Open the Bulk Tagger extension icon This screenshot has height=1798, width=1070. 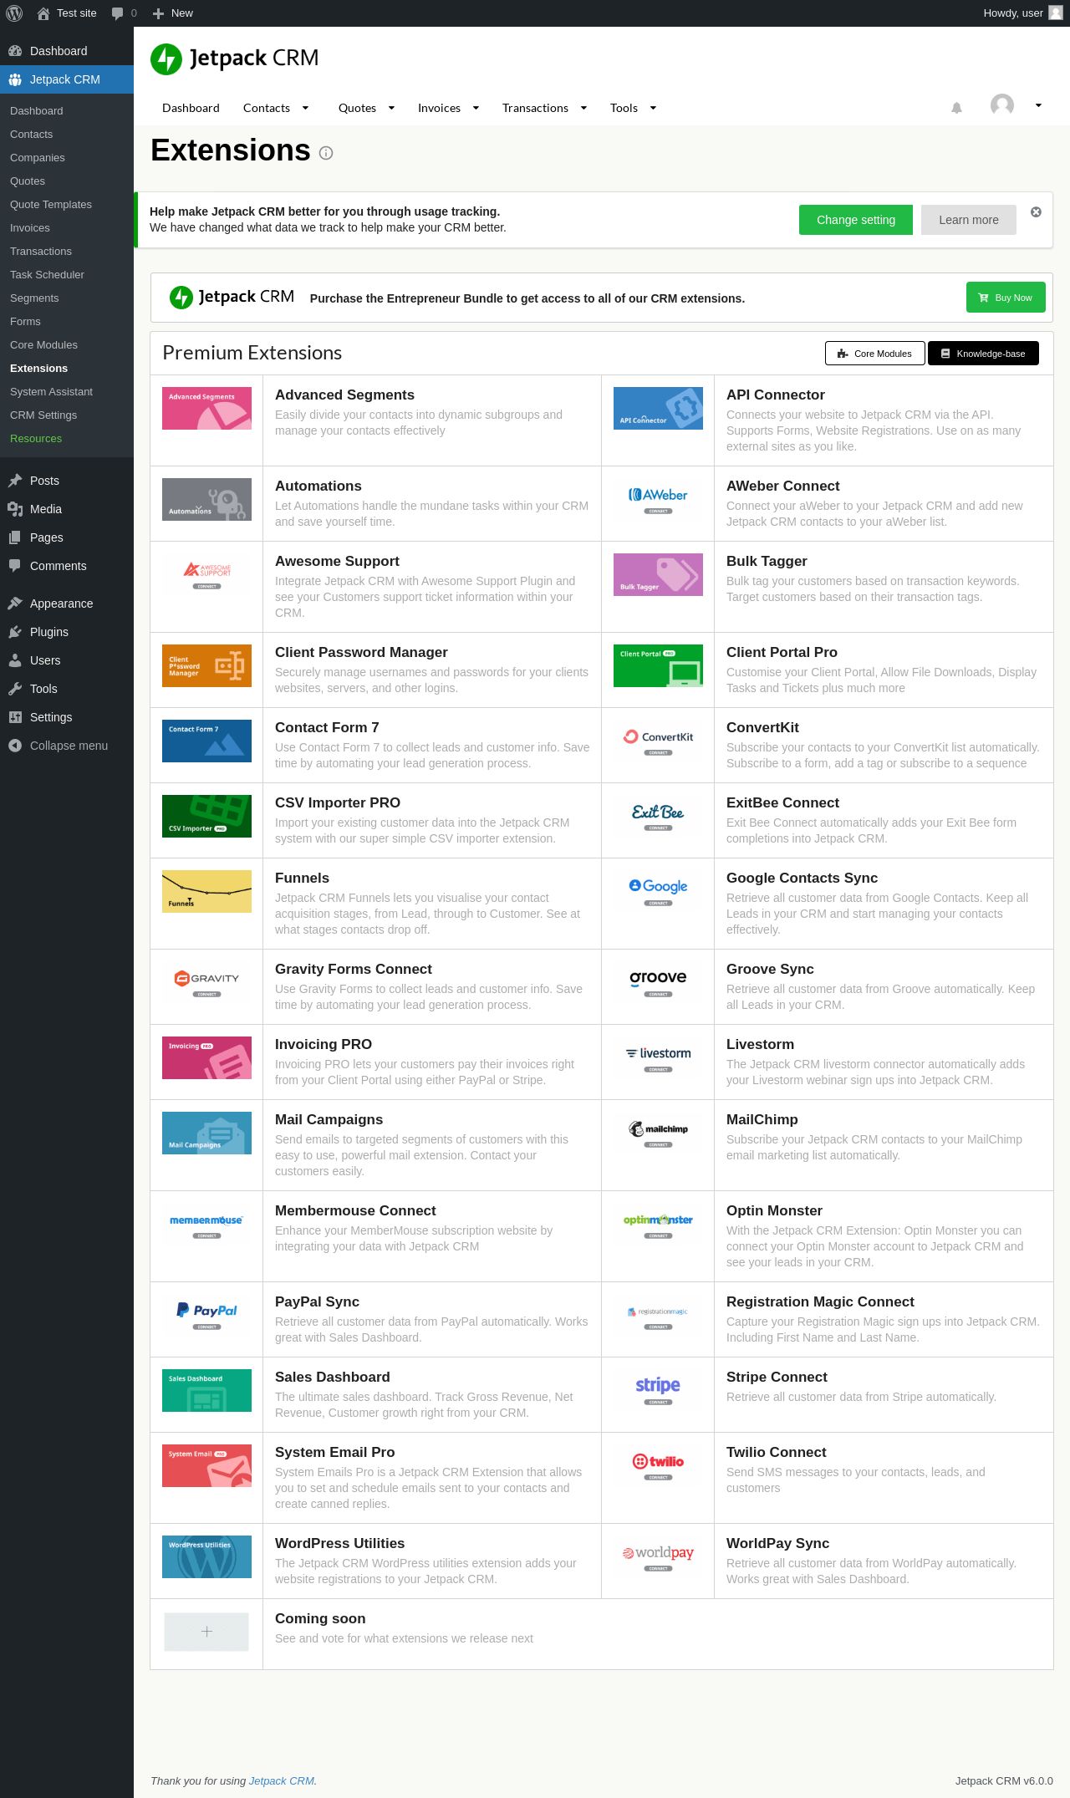(658, 574)
